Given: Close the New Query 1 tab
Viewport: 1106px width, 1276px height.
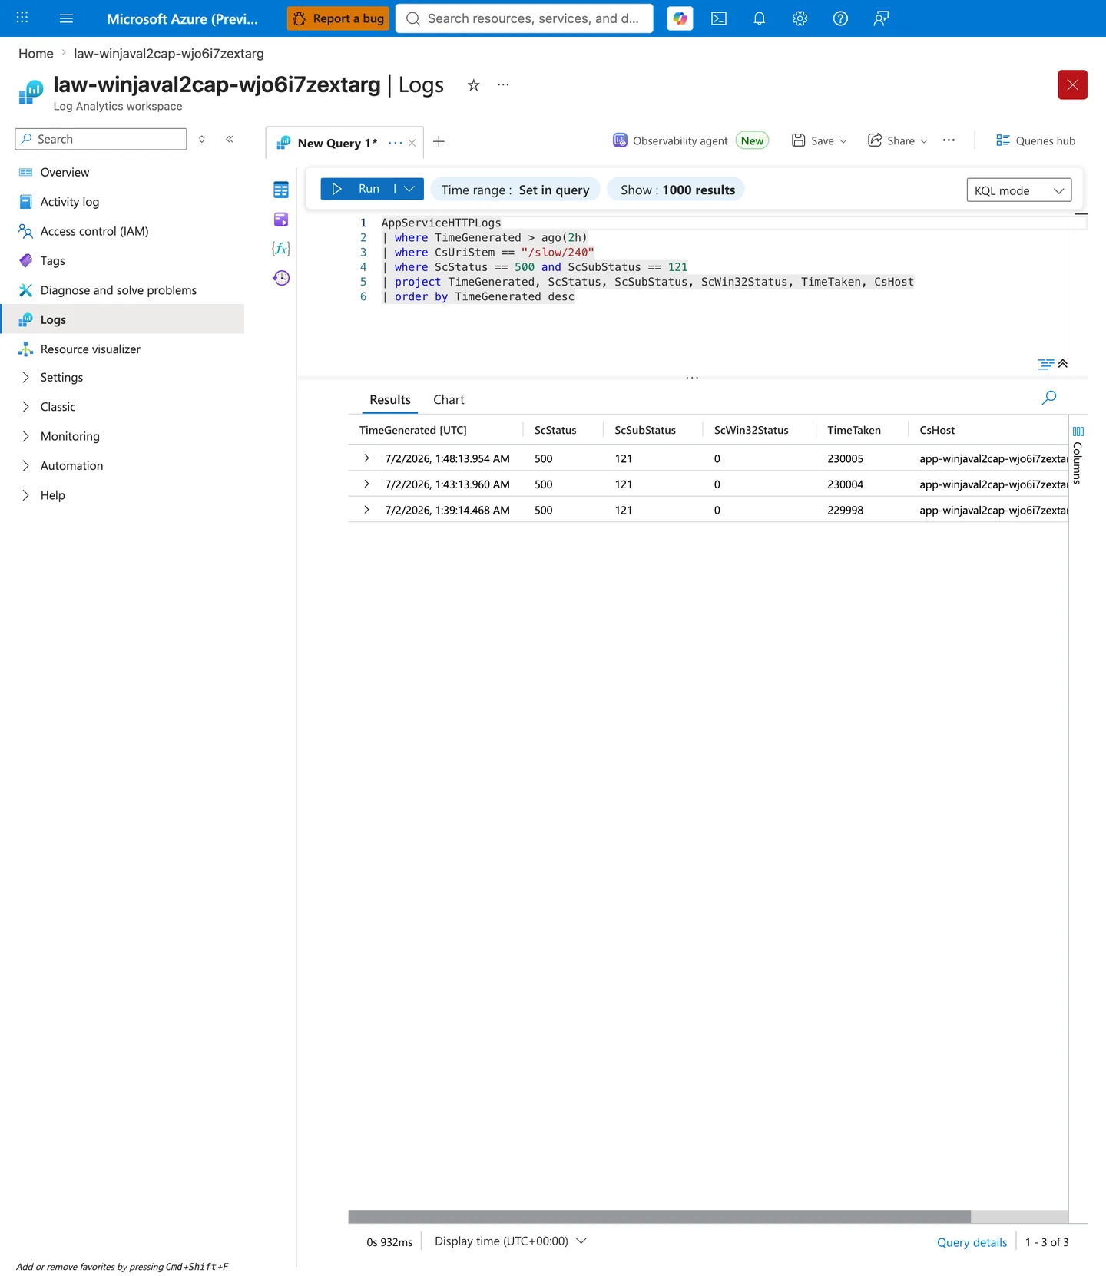Looking at the screenshot, I should click(412, 143).
